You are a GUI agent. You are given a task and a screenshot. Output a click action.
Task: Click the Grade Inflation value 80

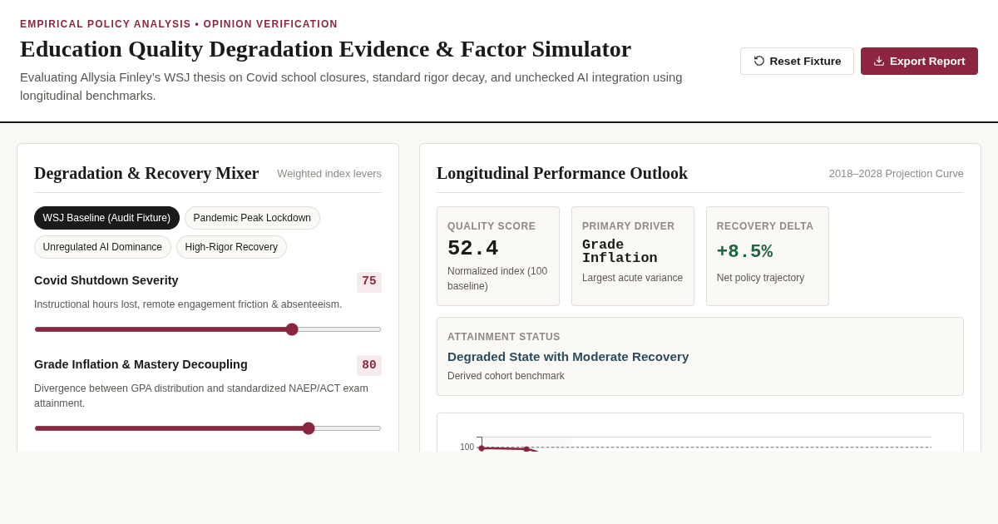(369, 365)
